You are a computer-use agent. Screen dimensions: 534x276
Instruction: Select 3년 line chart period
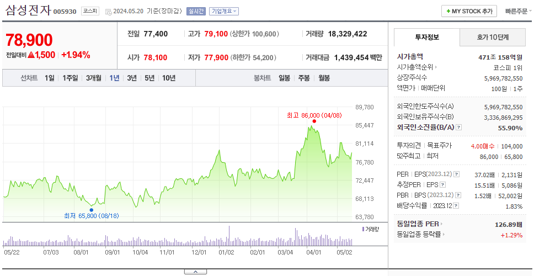[x=132, y=78]
